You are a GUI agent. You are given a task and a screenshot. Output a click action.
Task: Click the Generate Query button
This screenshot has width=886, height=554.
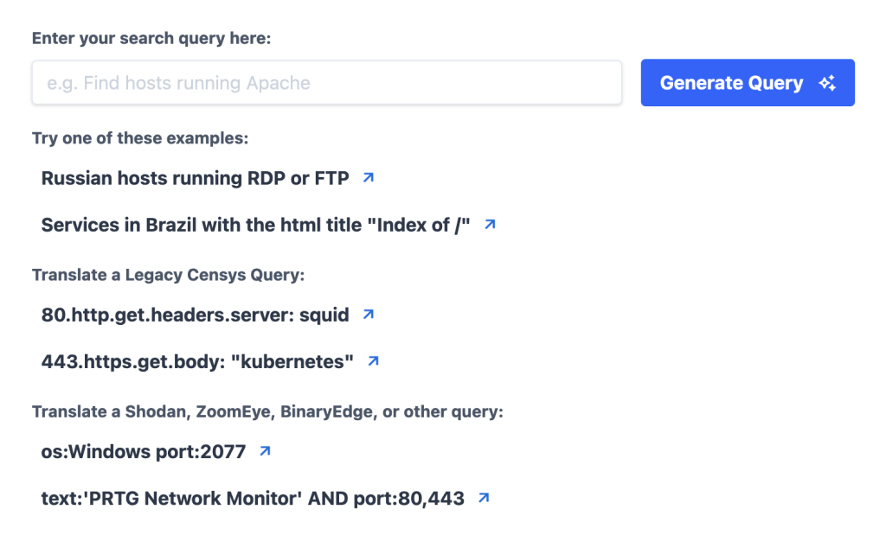point(748,83)
